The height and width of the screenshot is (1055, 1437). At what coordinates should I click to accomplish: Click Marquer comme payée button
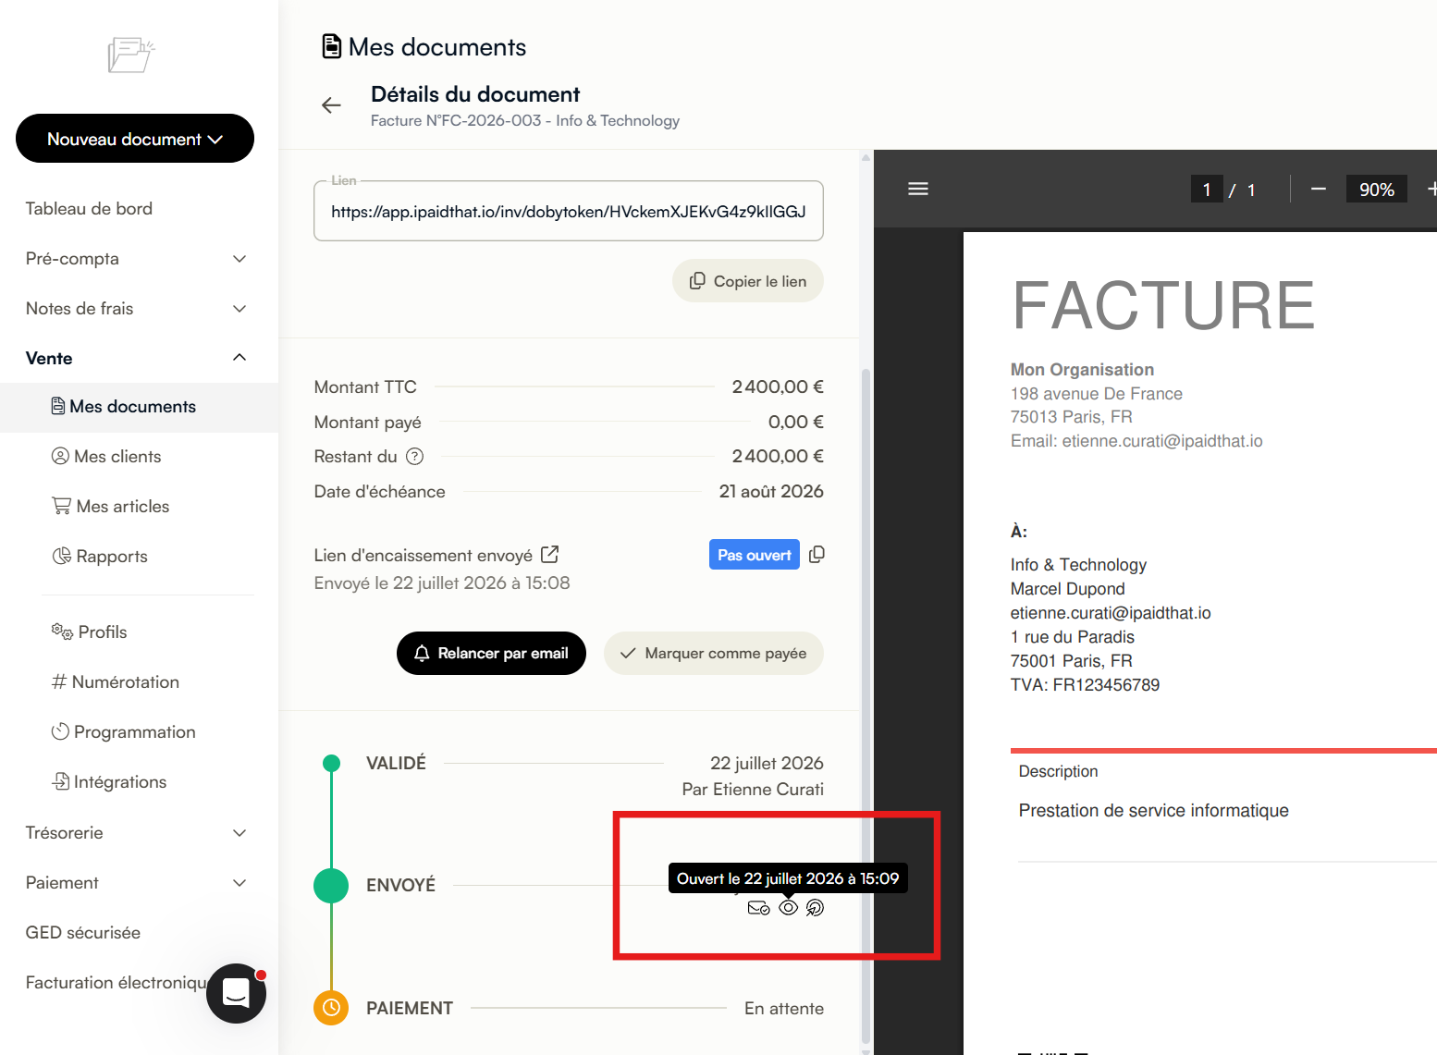714,654
